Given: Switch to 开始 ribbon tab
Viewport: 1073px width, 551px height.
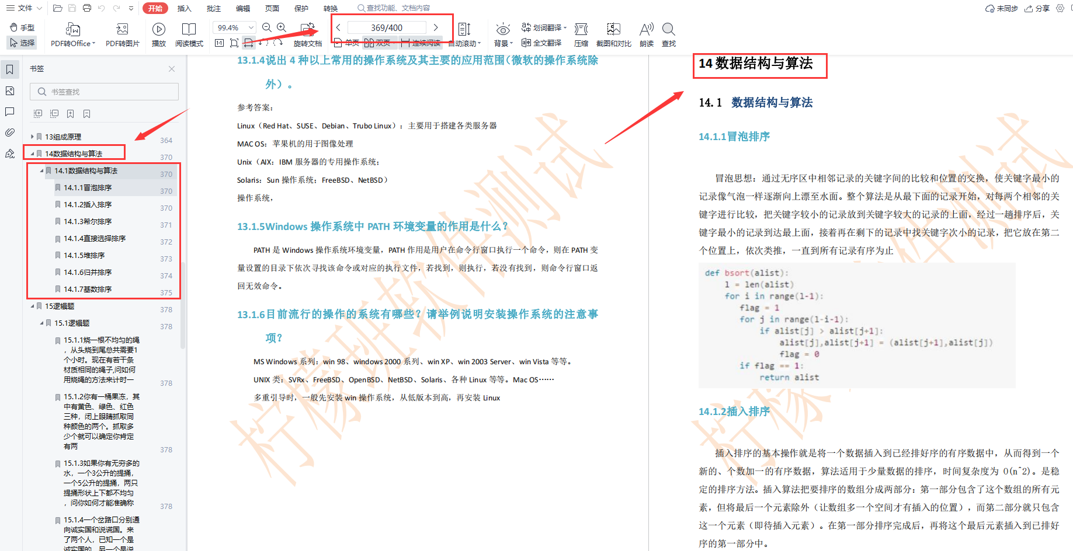Looking at the screenshot, I should [155, 8].
